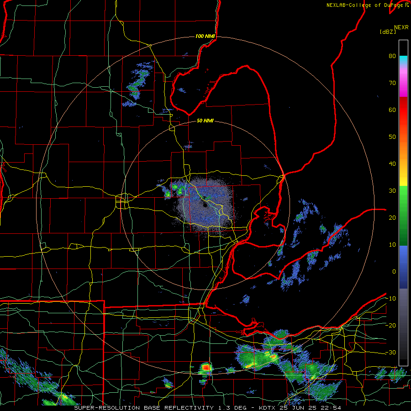Click the 10 value on the dBZ scale

pos(392,245)
